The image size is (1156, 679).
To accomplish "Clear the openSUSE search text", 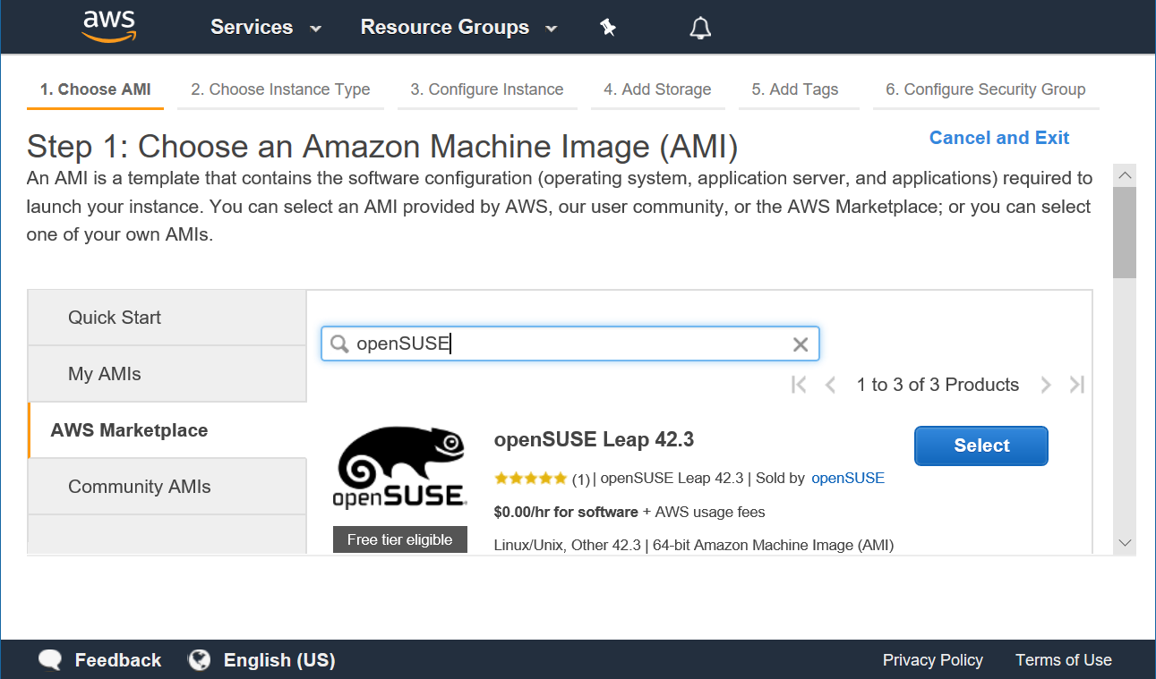I will (x=801, y=344).
